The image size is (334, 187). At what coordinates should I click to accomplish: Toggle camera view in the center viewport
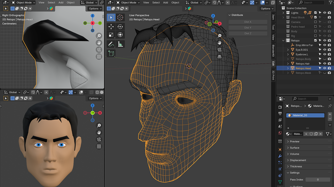coord(220,50)
